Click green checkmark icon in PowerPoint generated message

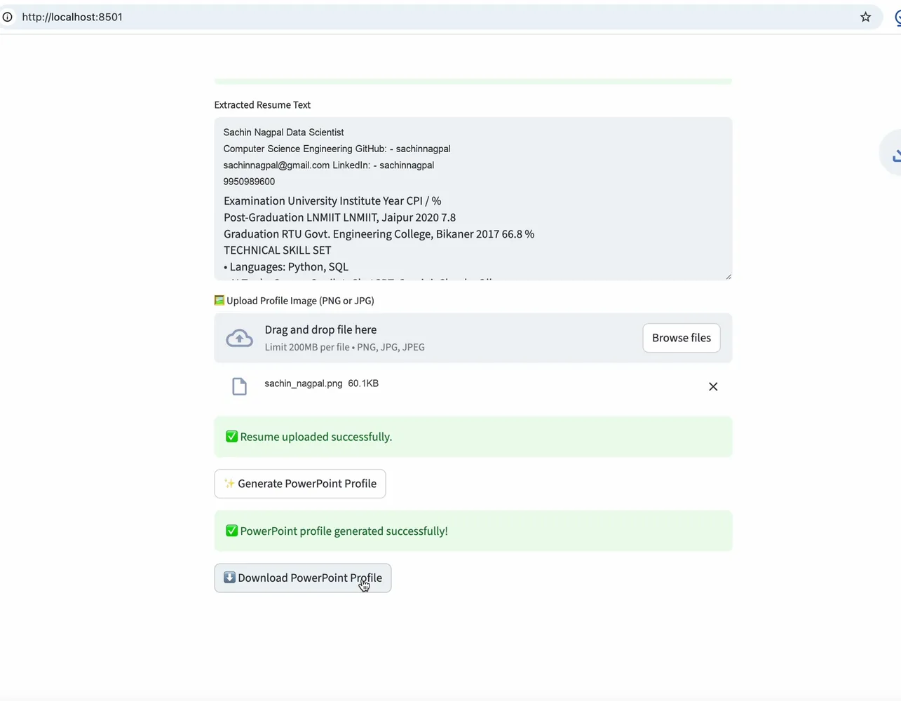[231, 531]
